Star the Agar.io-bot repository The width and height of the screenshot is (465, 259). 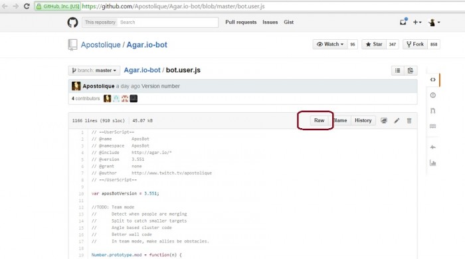point(373,44)
